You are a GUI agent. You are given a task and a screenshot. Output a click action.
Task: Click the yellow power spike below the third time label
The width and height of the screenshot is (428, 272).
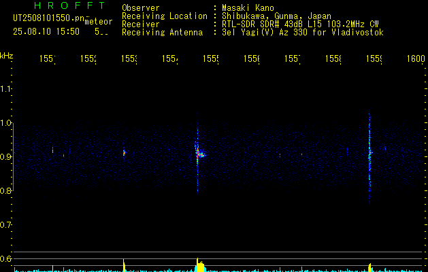click(x=124, y=265)
